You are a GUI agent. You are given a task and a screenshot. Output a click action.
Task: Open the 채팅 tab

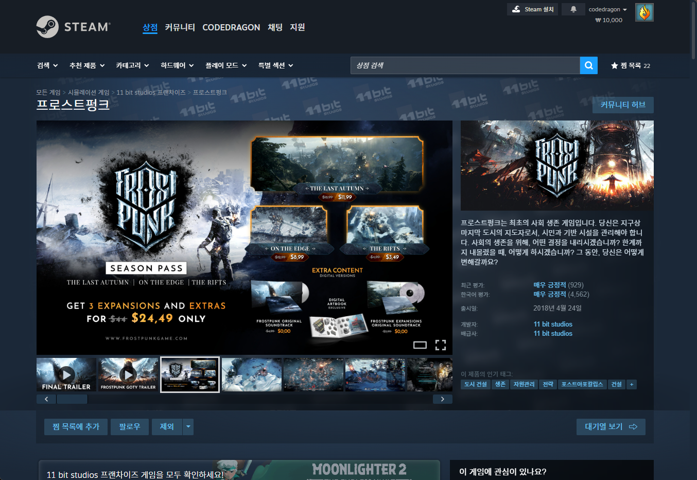click(275, 27)
